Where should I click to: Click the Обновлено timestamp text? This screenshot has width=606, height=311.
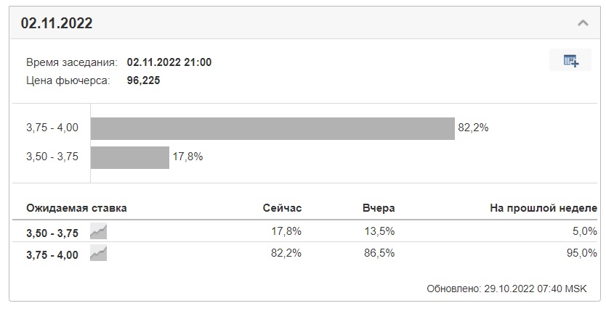click(506, 289)
